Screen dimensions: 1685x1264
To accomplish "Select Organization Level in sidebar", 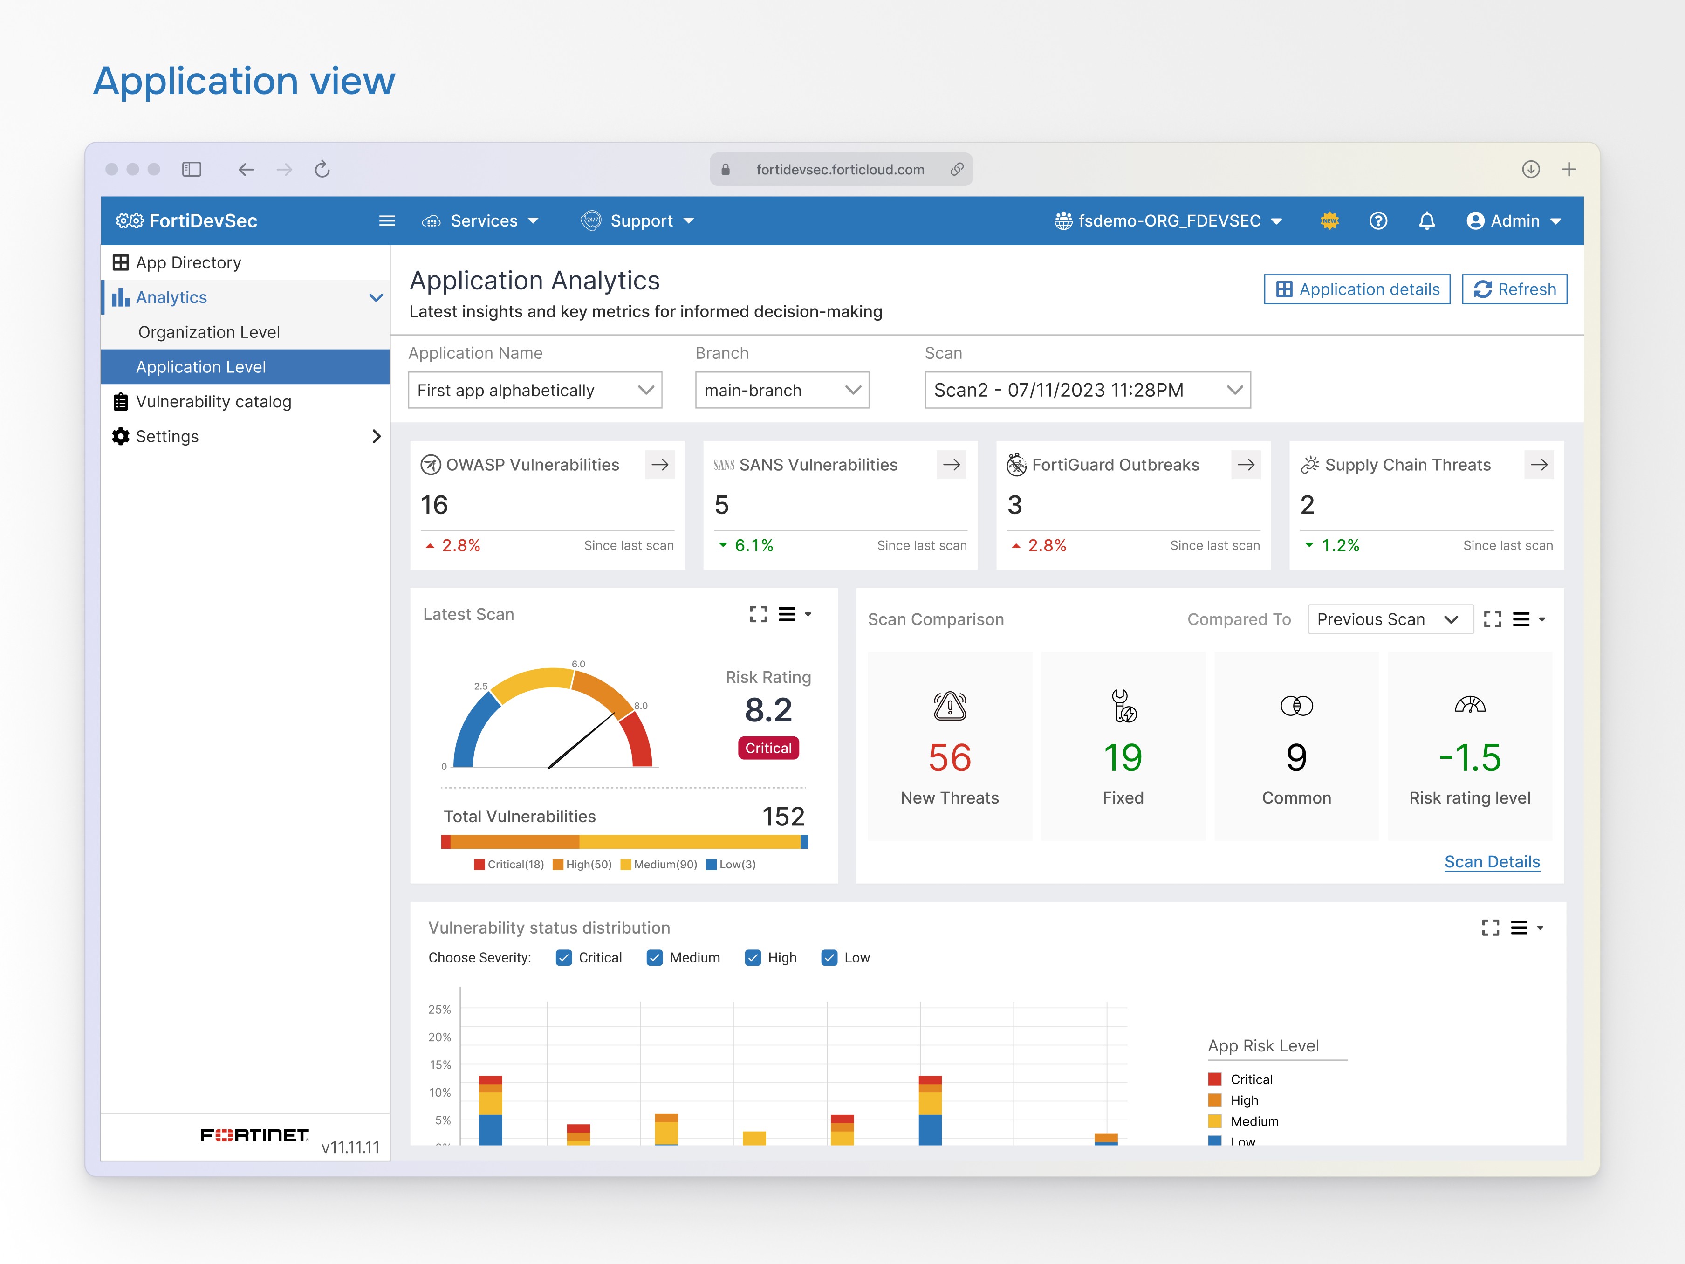I will [209, 332].
